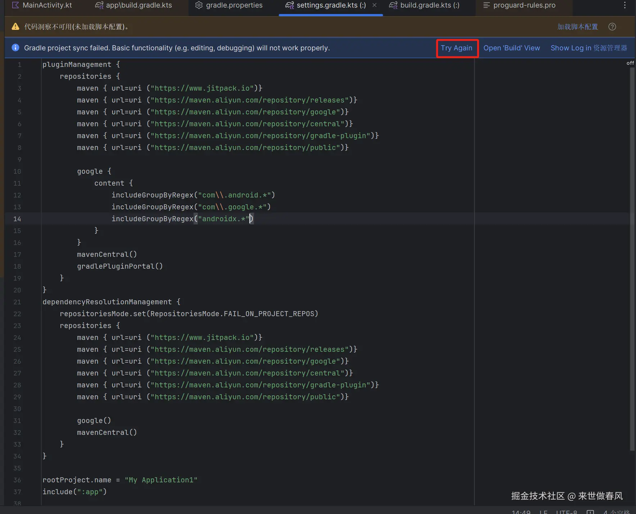Click 'mavenCentral()' on line 17
The width and height of the screenshot is (636, 514).
(107, 254)
